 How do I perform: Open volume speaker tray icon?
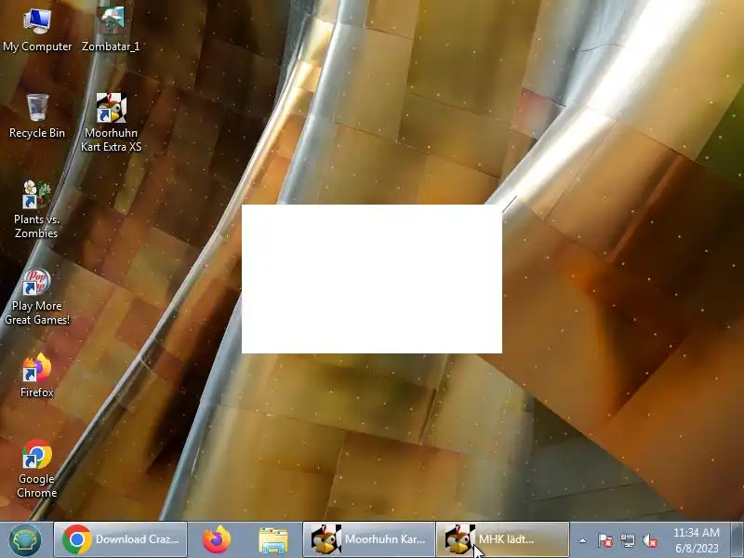click(649, 540)
